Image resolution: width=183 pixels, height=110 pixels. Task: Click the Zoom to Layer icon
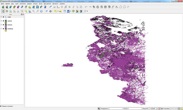(x=30, y=11)
